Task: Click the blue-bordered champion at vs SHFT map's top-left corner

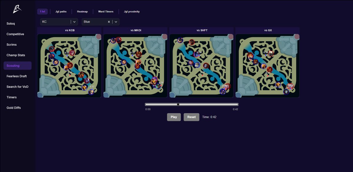Action: click(x=180, y=40)
